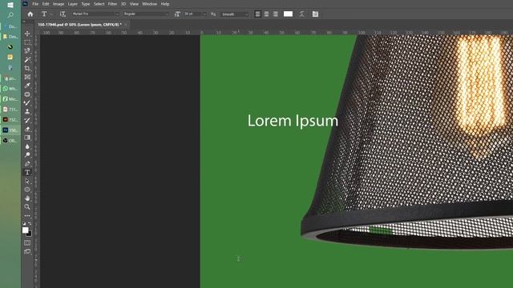Toggle text orientation in options bar

[x=63, y=14]
